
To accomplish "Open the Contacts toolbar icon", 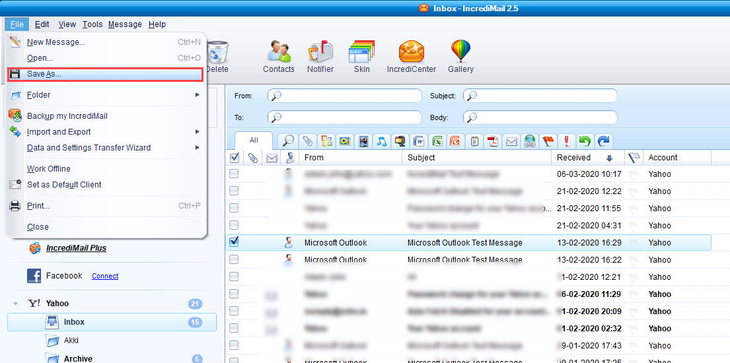I will click(x=278, y=56).
